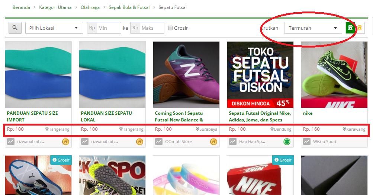Screen dimensions: 373x195
Task: Click gold badge icon on OOmph Store row
Action: 213,142
